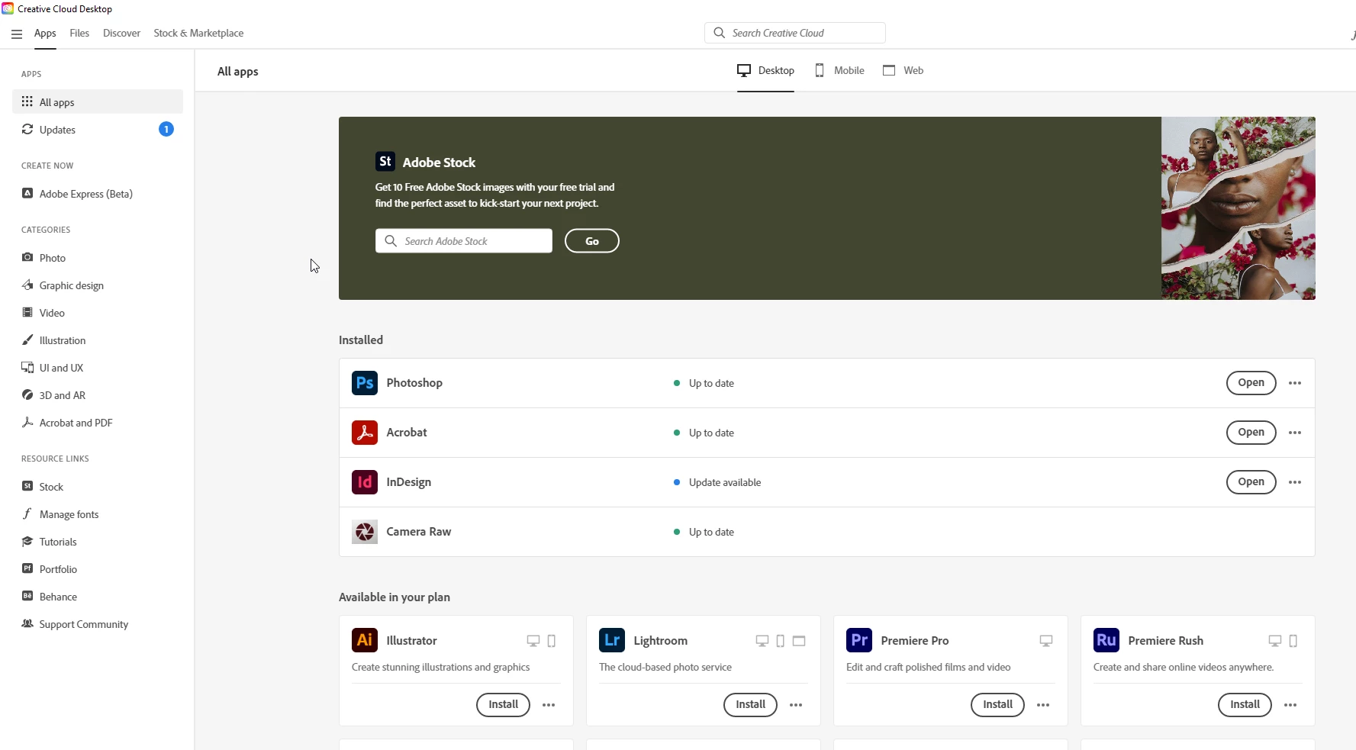Select the Desktop platform tab
Image resolution: width=1356 pixels, height=750 pixels.
[x=765, y=70]
